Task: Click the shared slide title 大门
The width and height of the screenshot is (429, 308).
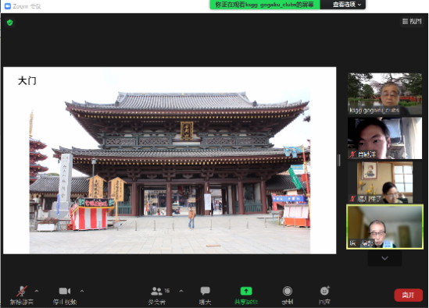Action: click(x=27, y=81)
